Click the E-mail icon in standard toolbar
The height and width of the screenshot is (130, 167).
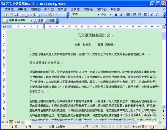pyautogui.click(x=27, y=15)
